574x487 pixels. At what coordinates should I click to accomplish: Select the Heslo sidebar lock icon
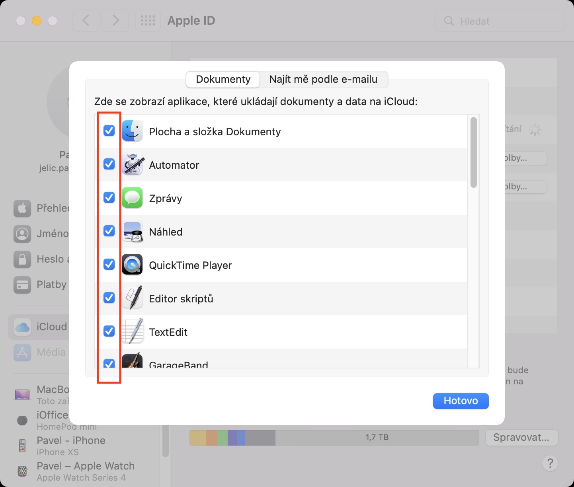(22, 259)
